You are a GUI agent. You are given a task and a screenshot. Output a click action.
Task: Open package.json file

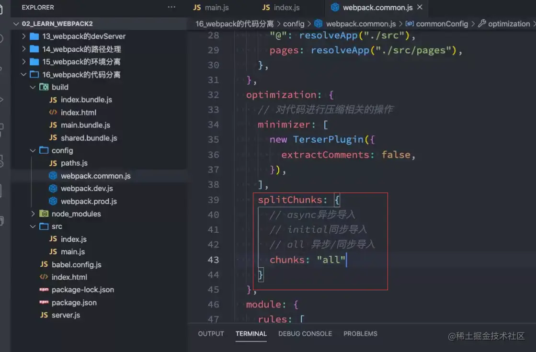pyautogui.click(x=74, y=303)
